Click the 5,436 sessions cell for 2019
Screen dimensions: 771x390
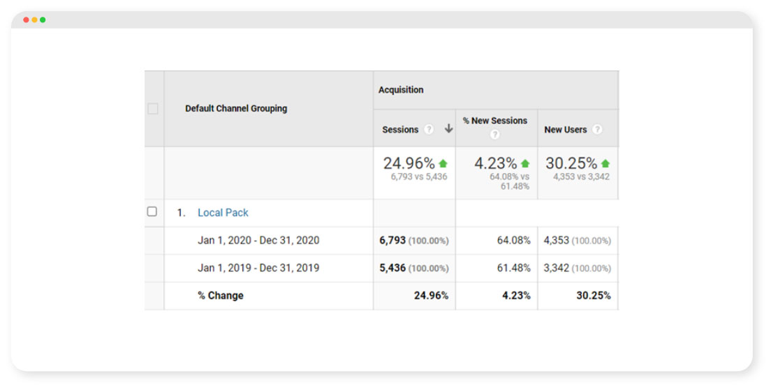click(414, 268)
